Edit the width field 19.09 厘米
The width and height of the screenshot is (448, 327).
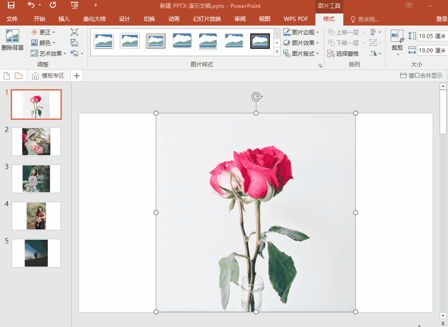pyautogui.click(x=433, y=51)
